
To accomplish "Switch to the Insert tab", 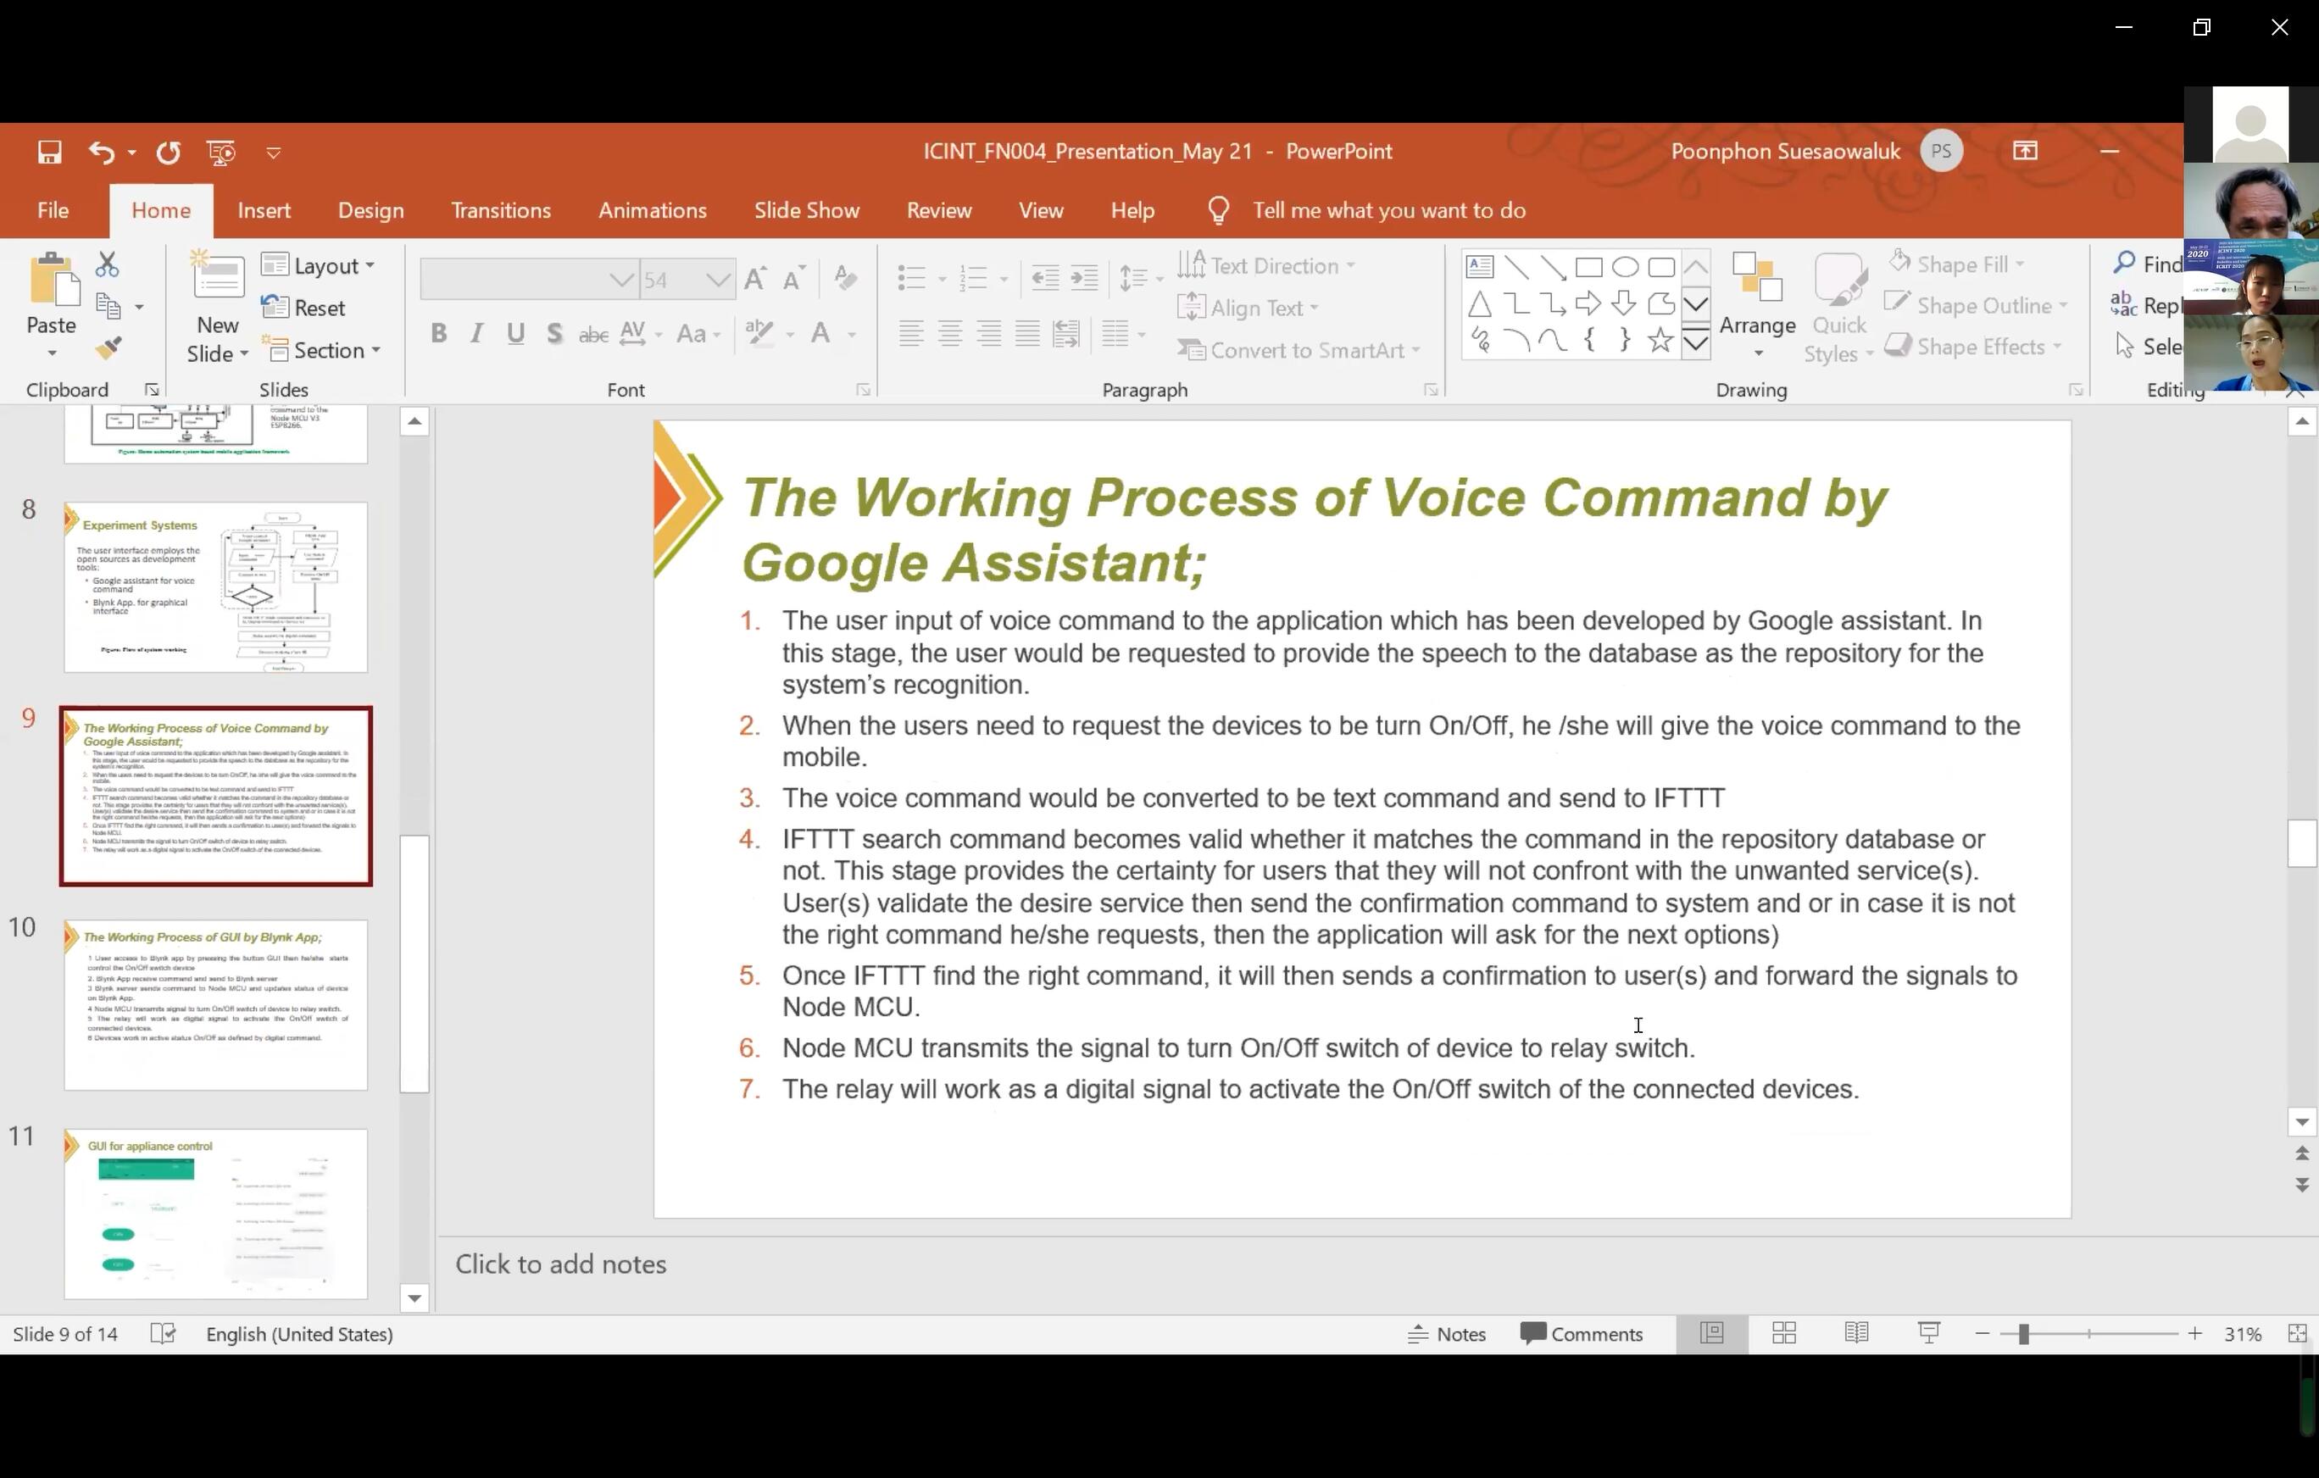I will point(264,211).
